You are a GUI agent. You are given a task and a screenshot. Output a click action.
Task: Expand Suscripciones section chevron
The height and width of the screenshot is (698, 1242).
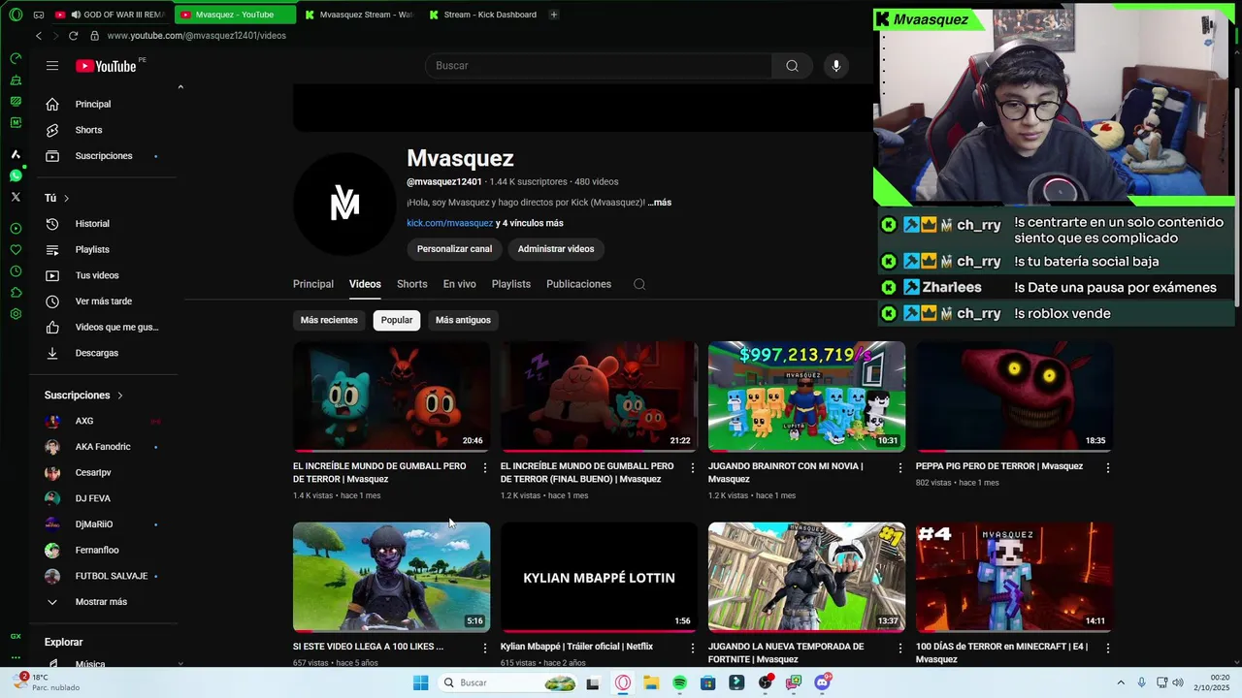pos(120,396)
